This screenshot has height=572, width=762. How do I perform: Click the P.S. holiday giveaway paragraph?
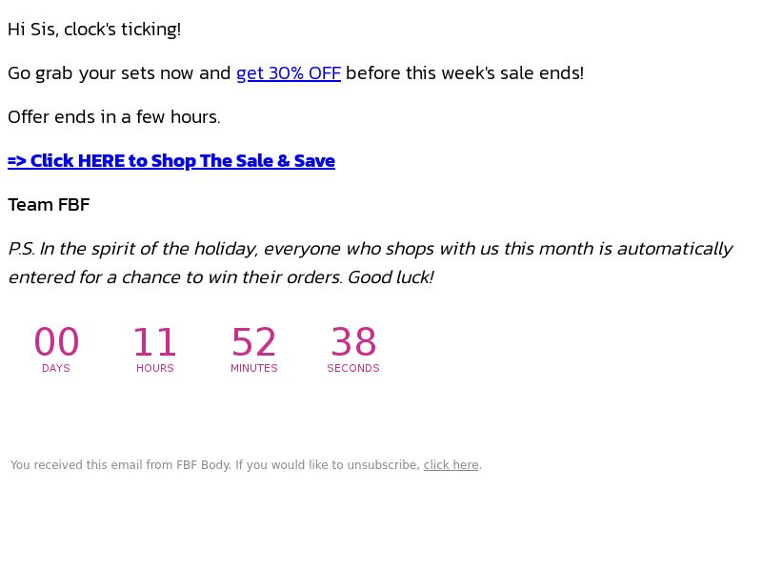(x=371, y=263)
